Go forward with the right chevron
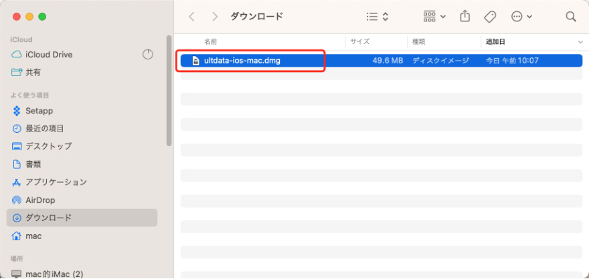This screenshot has width=589, height=279. pyautogui.click(x=215, y=17)
